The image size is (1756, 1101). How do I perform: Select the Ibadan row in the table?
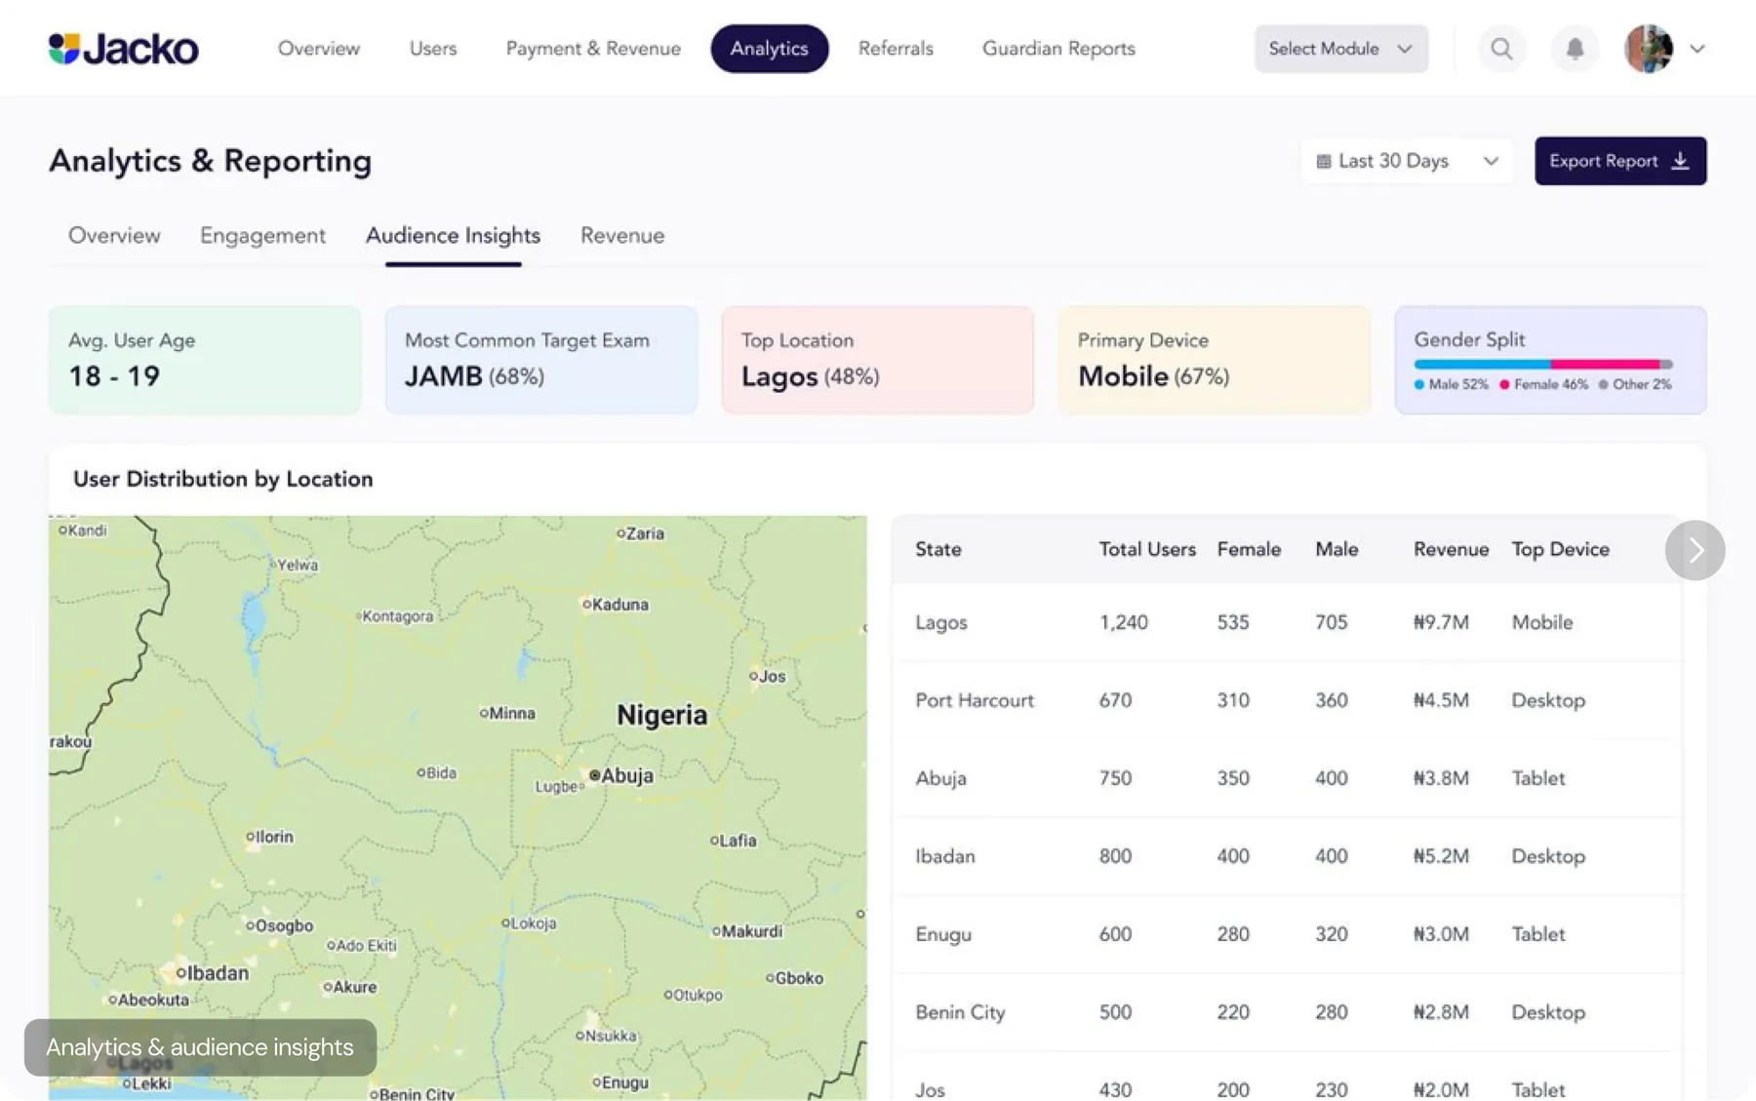[1287, 856]
